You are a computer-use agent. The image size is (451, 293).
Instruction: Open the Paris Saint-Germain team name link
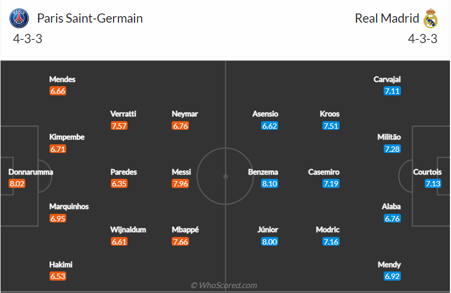click(90, 18)
